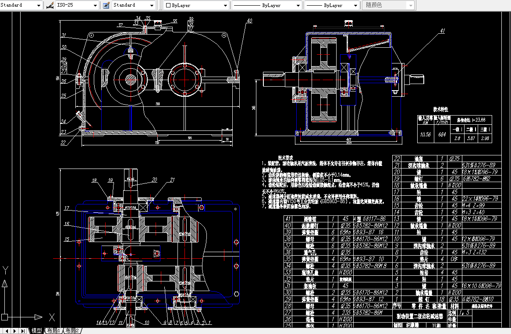Open the ByLayer lineweight dropdown
The width and height of the screenshot is (511, 334).
[355, 5]
